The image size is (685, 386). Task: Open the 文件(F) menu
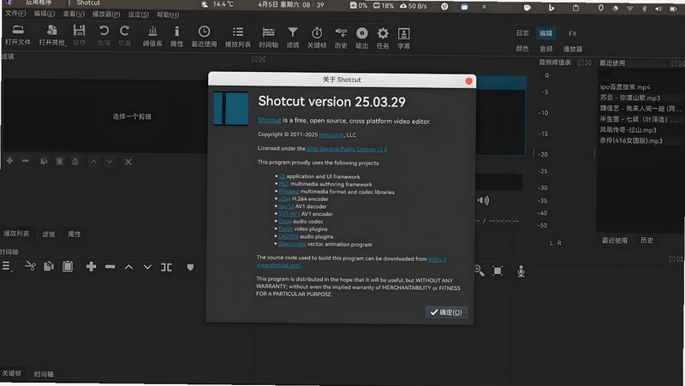click(15, 14)
